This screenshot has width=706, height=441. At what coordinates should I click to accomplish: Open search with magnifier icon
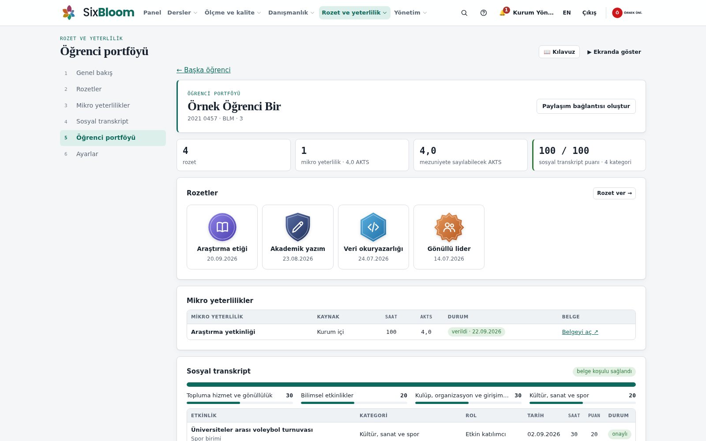coord(464,13)
